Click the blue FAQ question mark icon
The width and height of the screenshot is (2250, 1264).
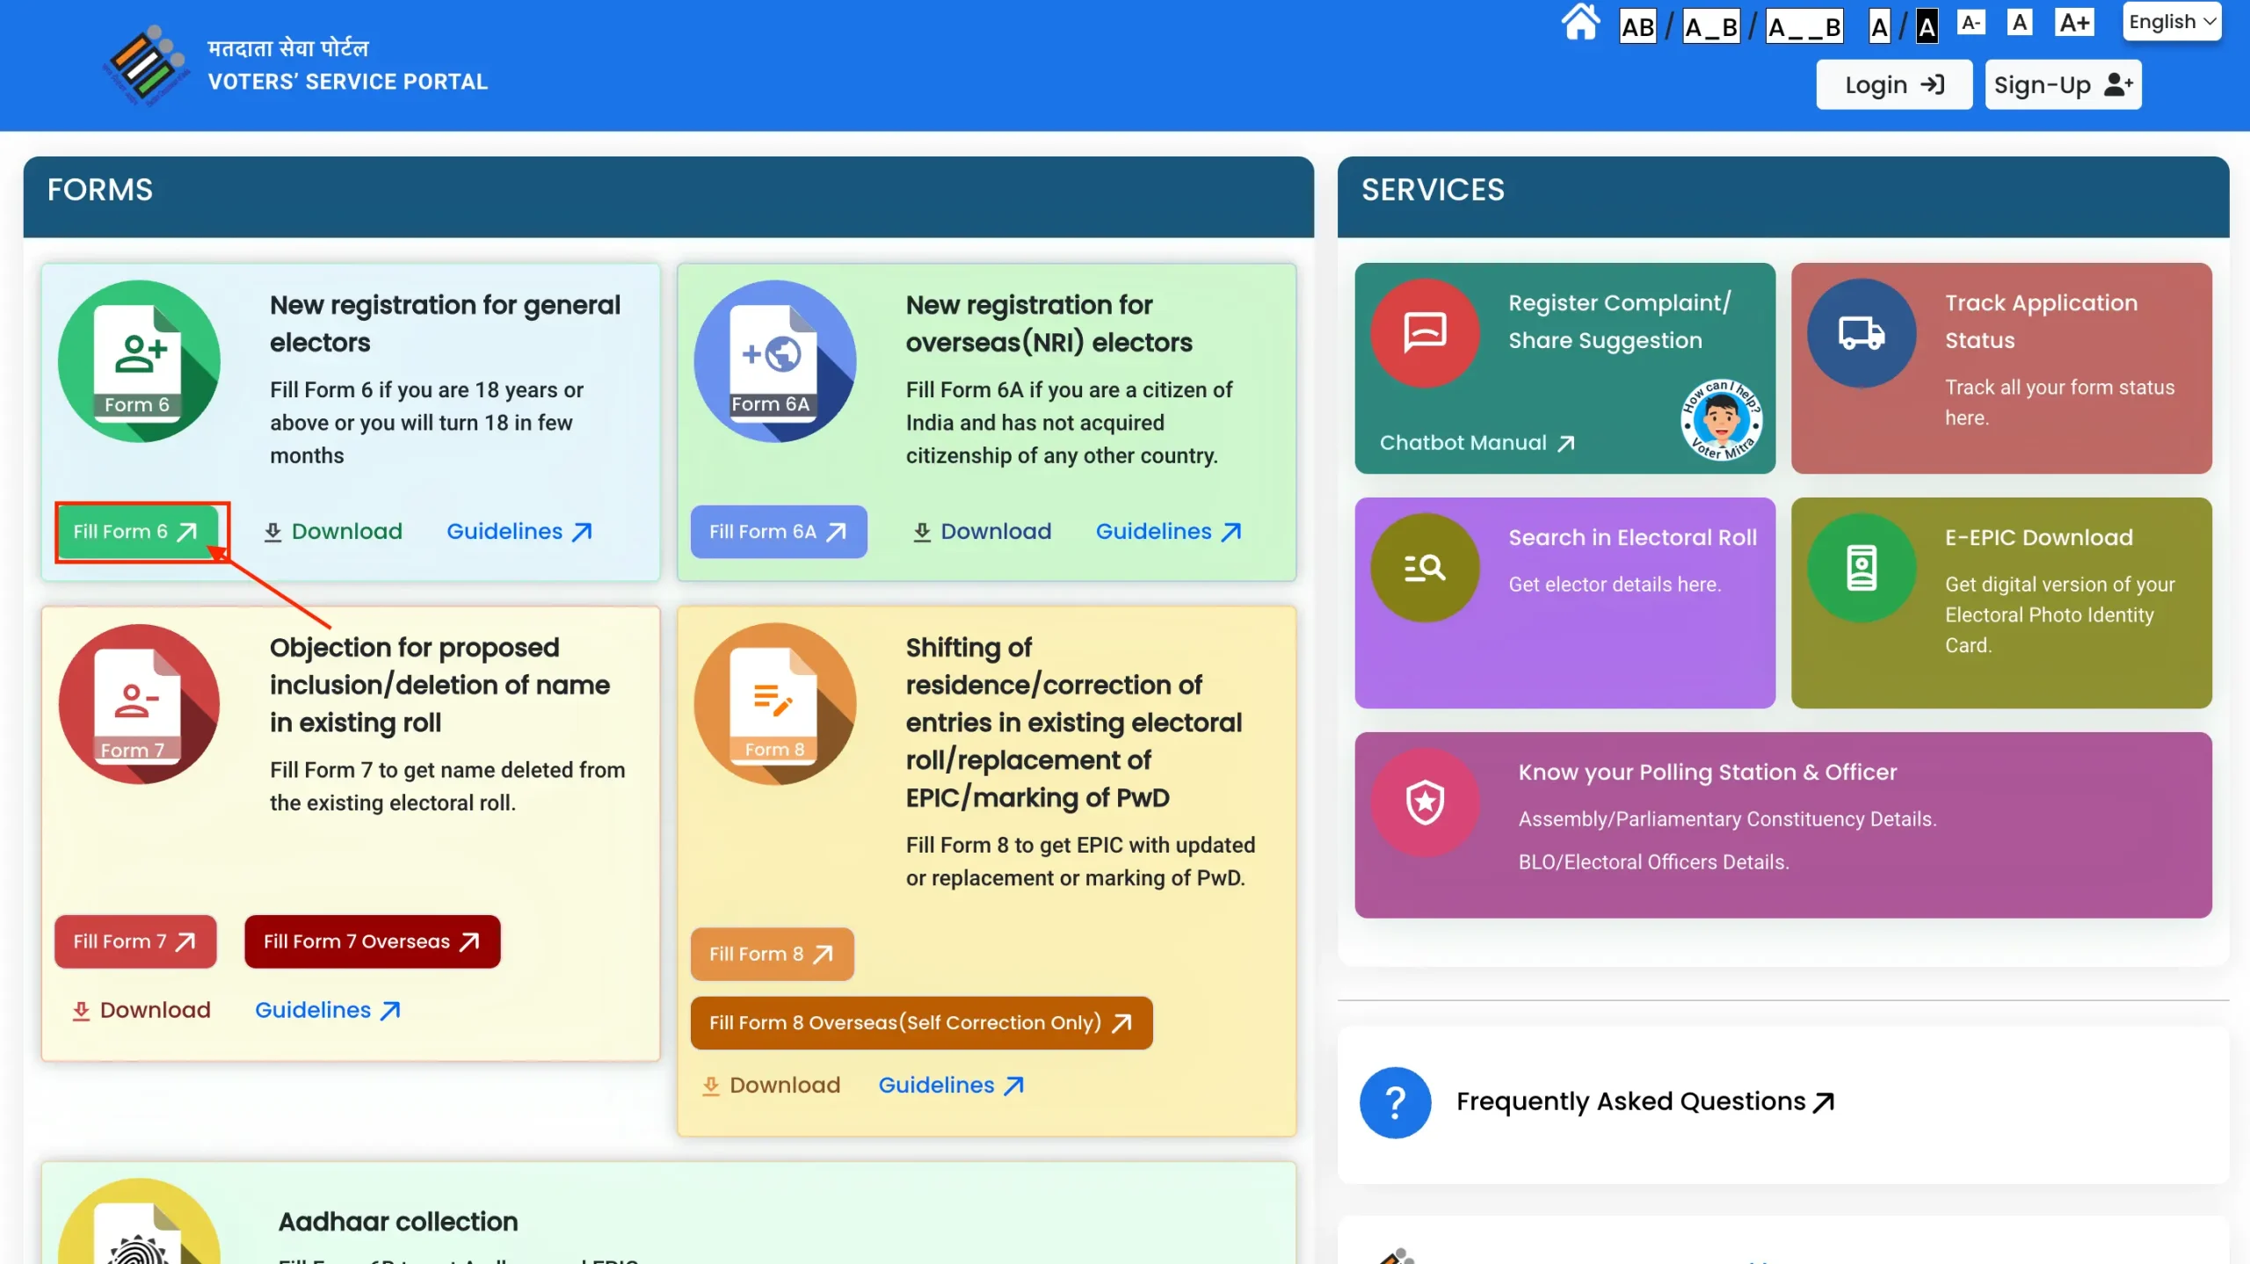click(x=1395, y=1102)
